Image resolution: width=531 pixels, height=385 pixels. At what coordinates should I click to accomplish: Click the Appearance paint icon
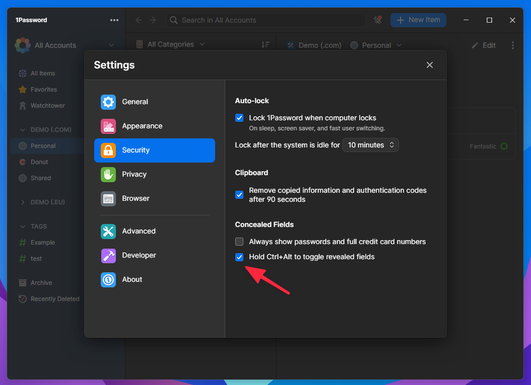[108, 126]
